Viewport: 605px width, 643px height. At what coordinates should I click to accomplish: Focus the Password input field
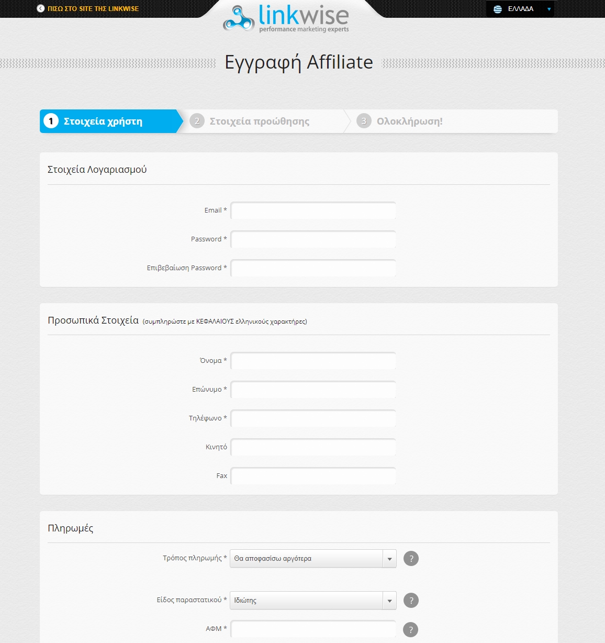pos(313,239)
